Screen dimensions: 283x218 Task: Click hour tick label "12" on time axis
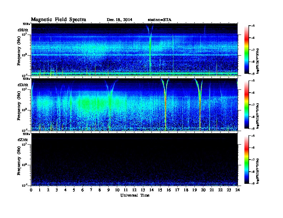click(134, 190)
